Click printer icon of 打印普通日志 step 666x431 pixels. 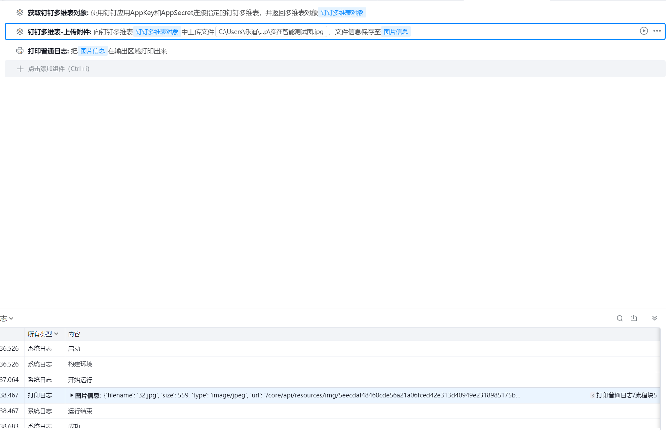pyautogui.click(x=20, y=51)
